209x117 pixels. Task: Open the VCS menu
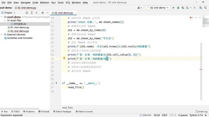[x=68, y=3]
